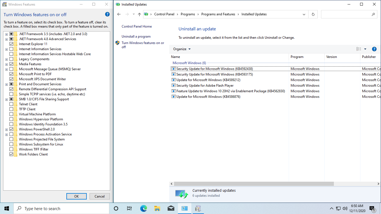
Task: Expand .NET Framework 4.8 Advanced Services node
Action: 6,39
